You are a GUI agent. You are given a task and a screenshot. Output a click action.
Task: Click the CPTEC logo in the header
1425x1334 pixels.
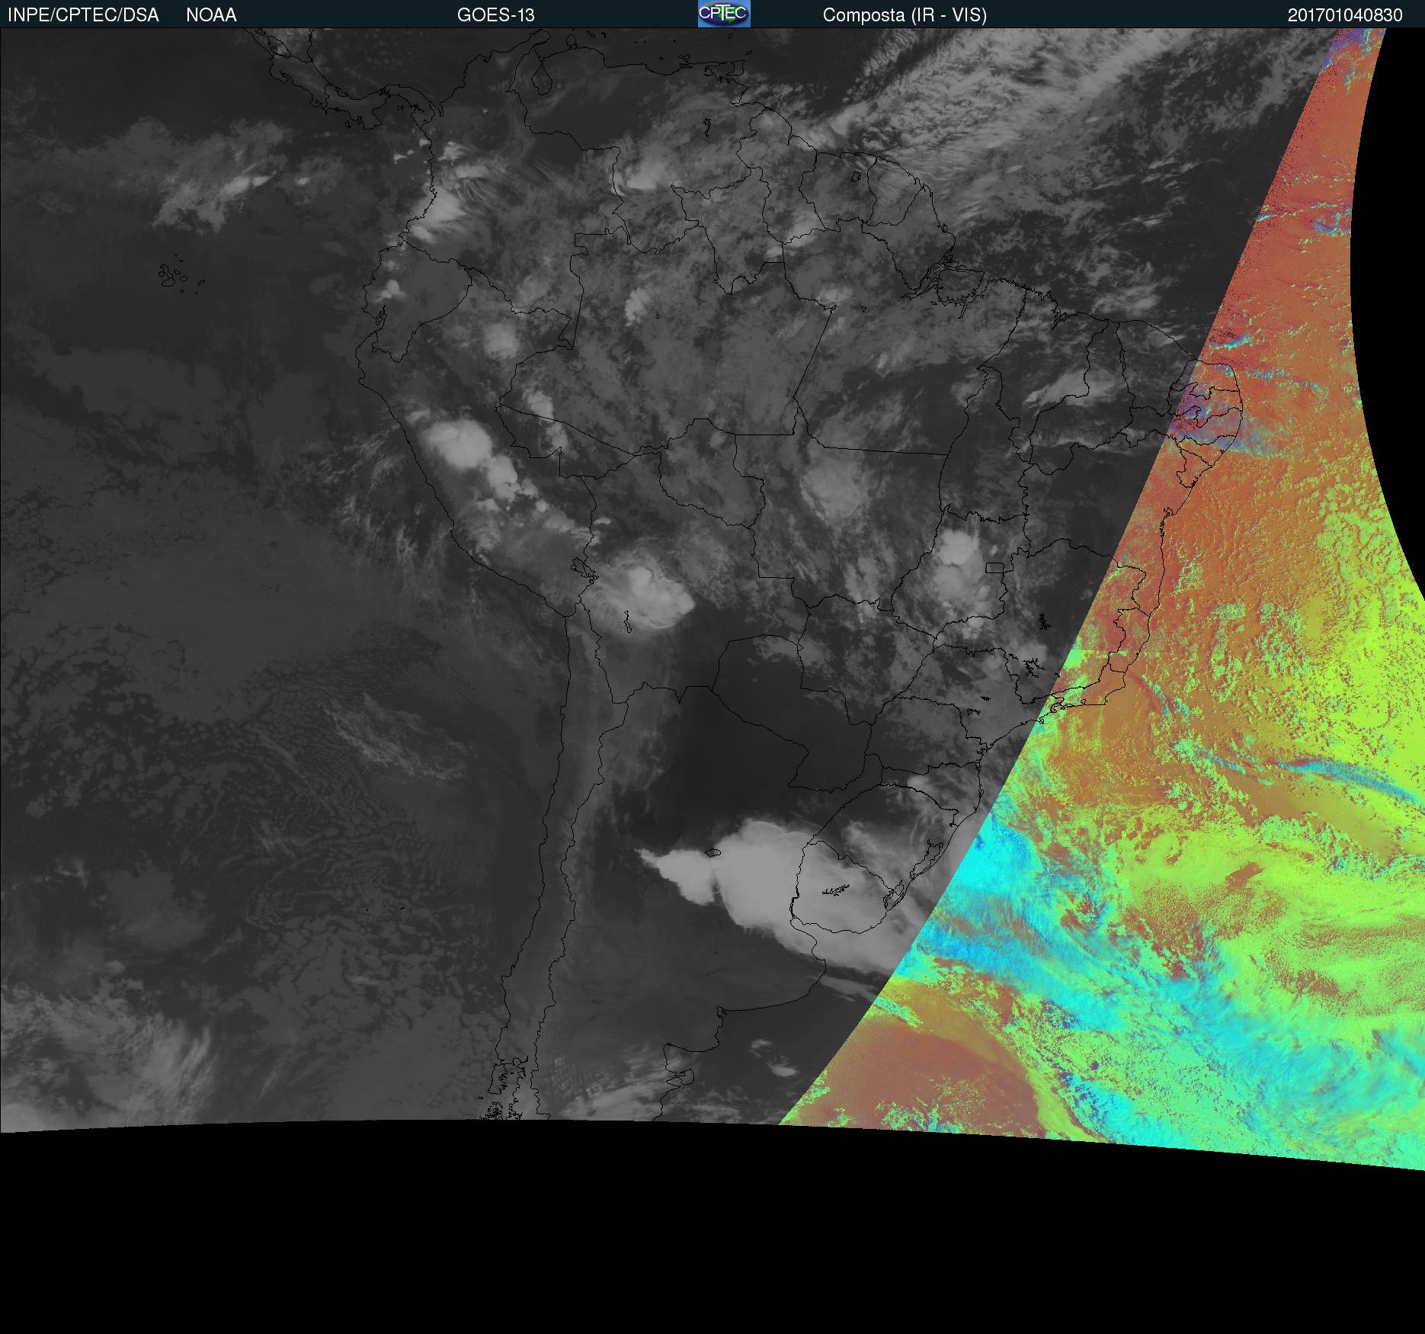point(724,14)
